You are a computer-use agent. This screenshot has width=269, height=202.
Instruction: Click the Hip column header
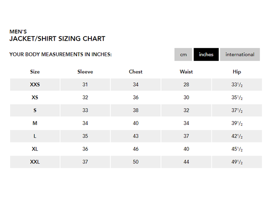pos(237,72)
